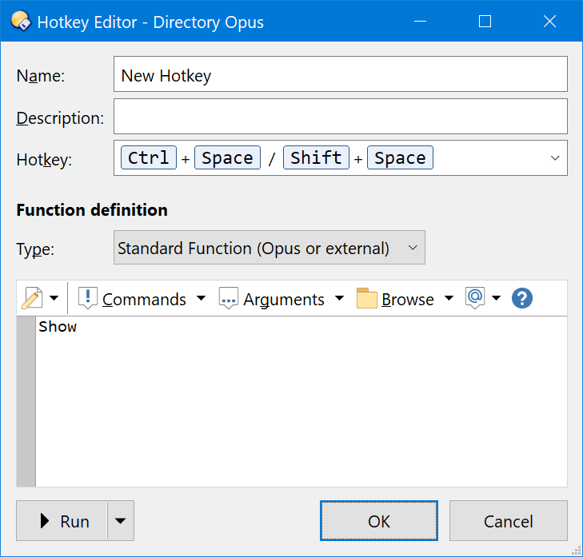Click the Arguments ellipsis icon
Viewport: 583px width, 557px height.
coord(228,298)
